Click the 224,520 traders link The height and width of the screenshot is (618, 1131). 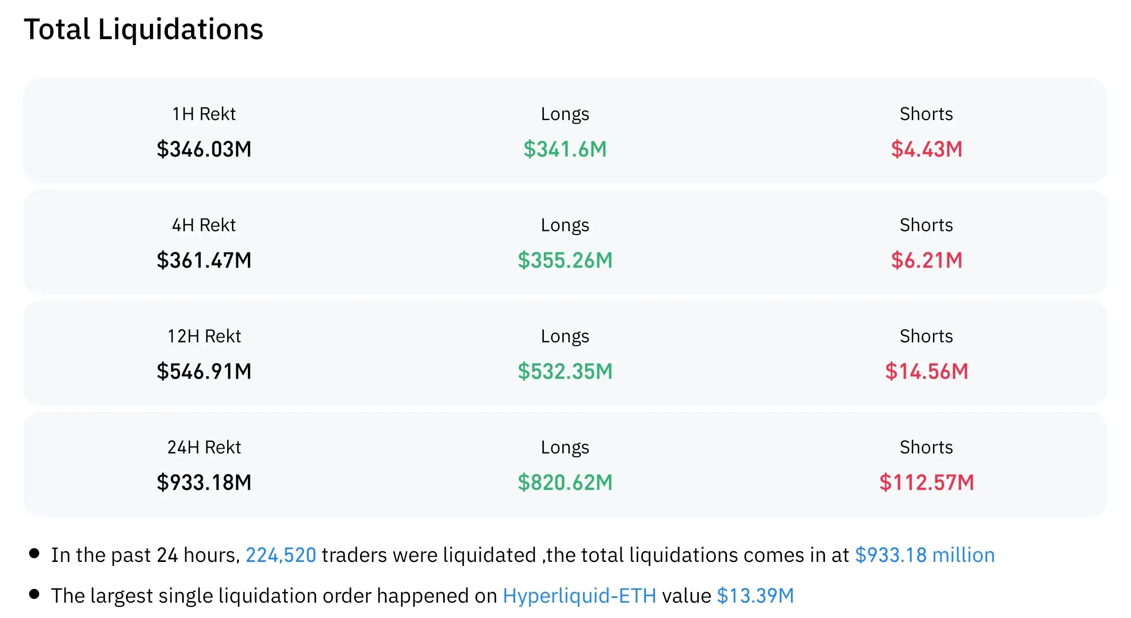pos(281,555)
